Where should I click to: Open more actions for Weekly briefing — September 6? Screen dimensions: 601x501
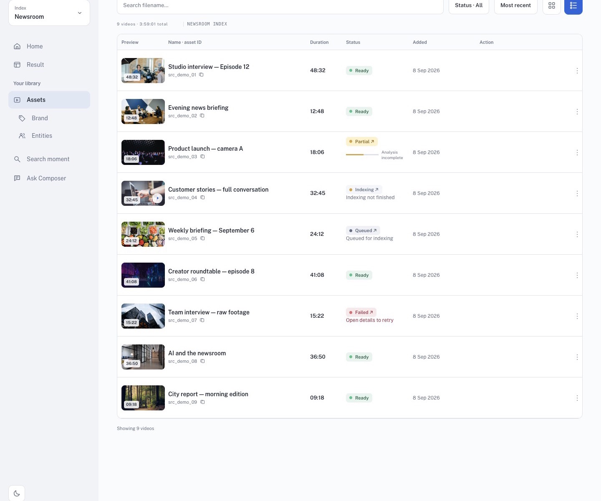[x=577, y=234]
